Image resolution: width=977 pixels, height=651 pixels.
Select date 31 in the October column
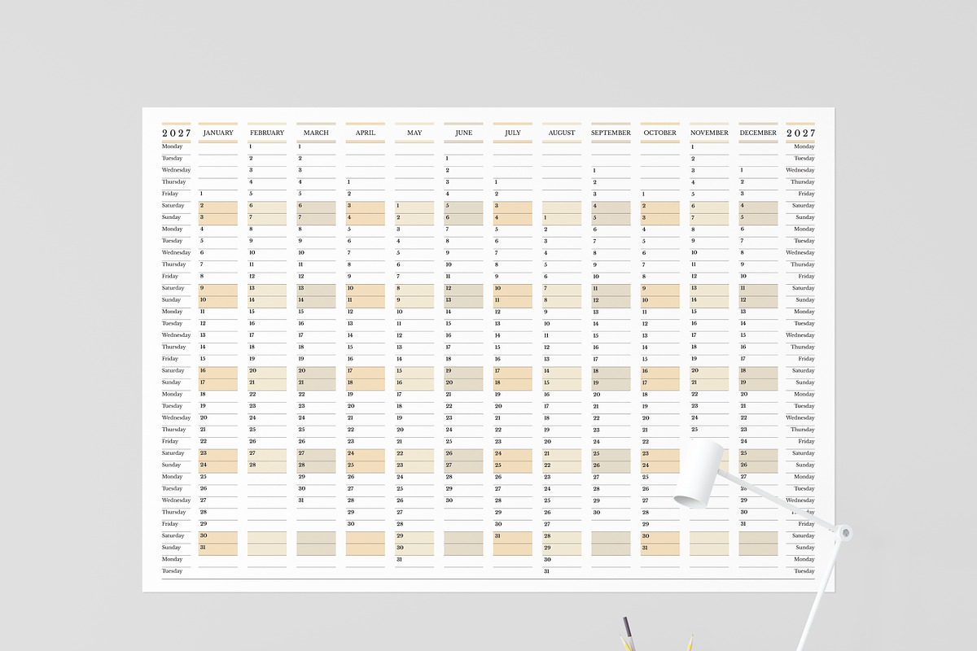[x=645, y=548]
